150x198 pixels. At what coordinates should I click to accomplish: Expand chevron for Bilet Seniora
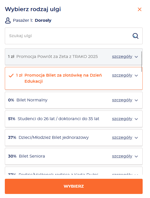coord(136,157)
